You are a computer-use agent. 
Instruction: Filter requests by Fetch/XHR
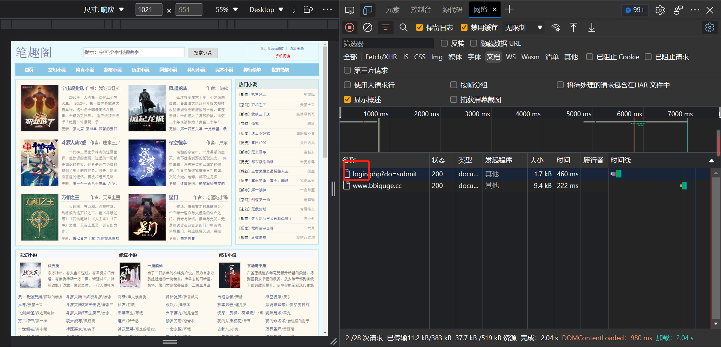381,57
